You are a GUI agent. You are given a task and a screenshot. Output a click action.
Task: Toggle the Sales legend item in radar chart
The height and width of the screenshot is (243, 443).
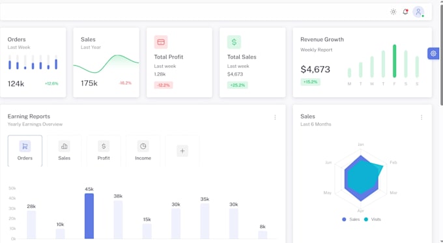350,220
